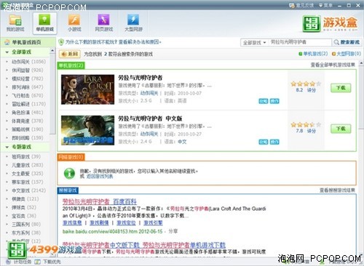Open the first result title 劳拉与光明守护者

pos(141,78)
